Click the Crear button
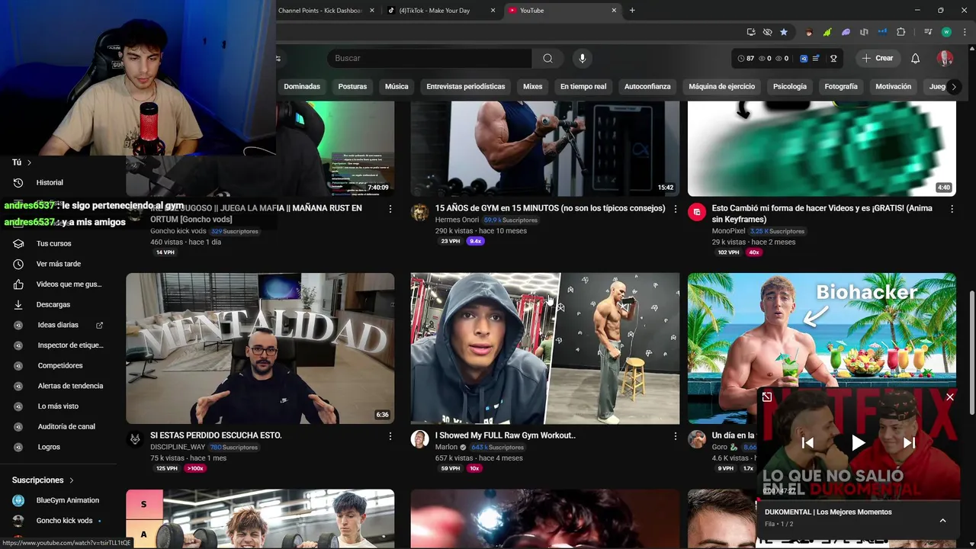This screenshot has height=549, width=976. pyautogui.click(x=877, y=59)
